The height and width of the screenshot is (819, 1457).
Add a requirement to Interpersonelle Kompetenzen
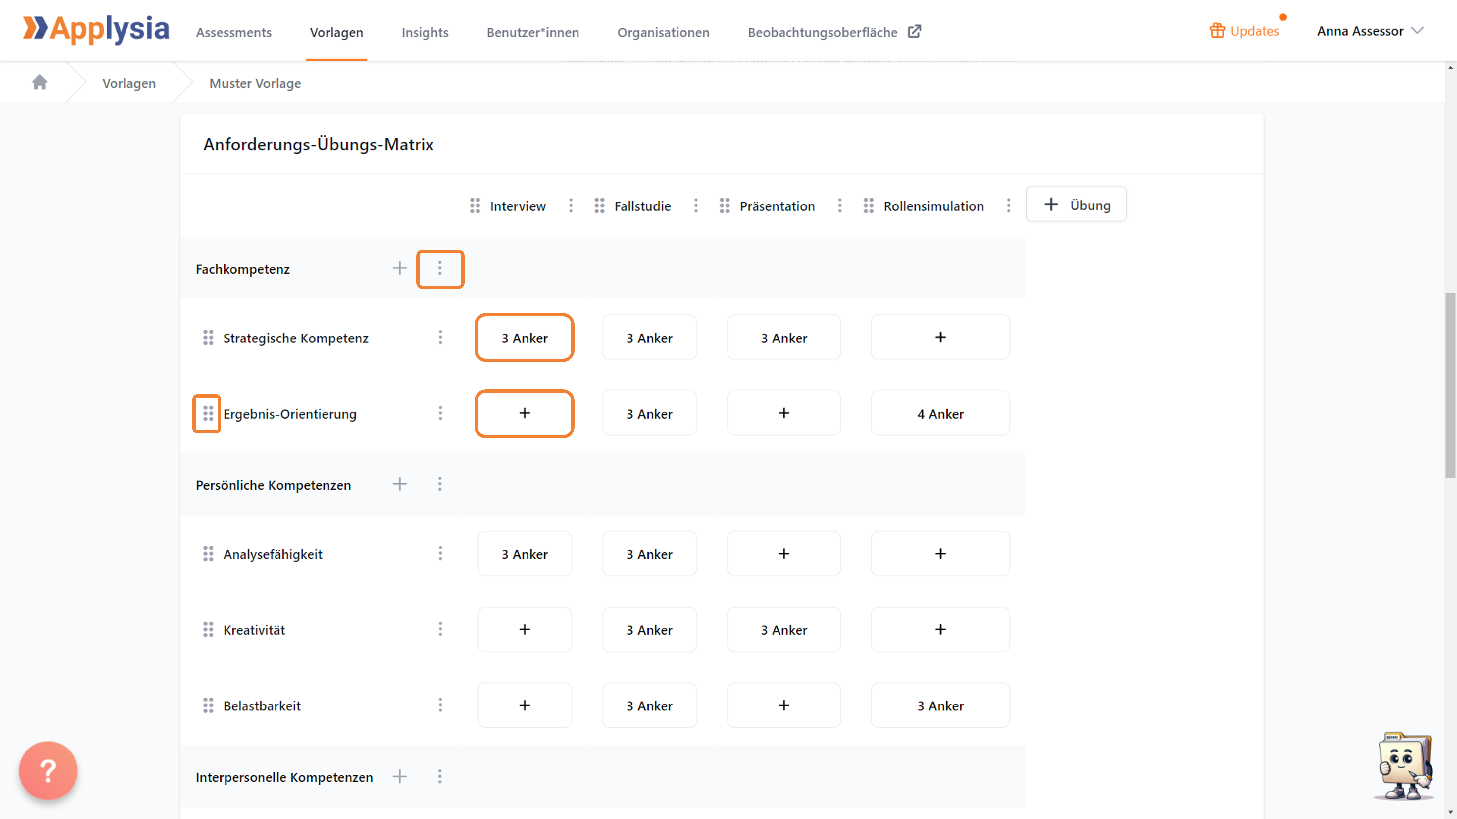[400, 776]
